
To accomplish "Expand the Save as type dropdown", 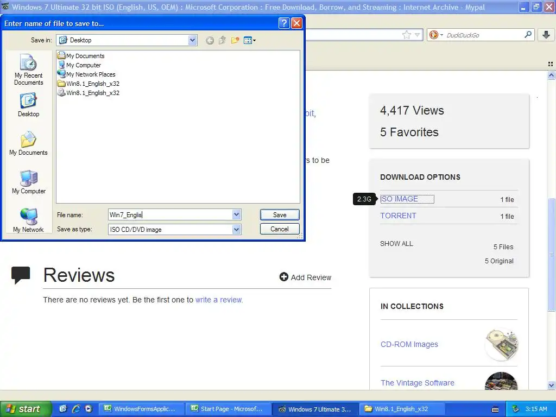I will [237, 230].
